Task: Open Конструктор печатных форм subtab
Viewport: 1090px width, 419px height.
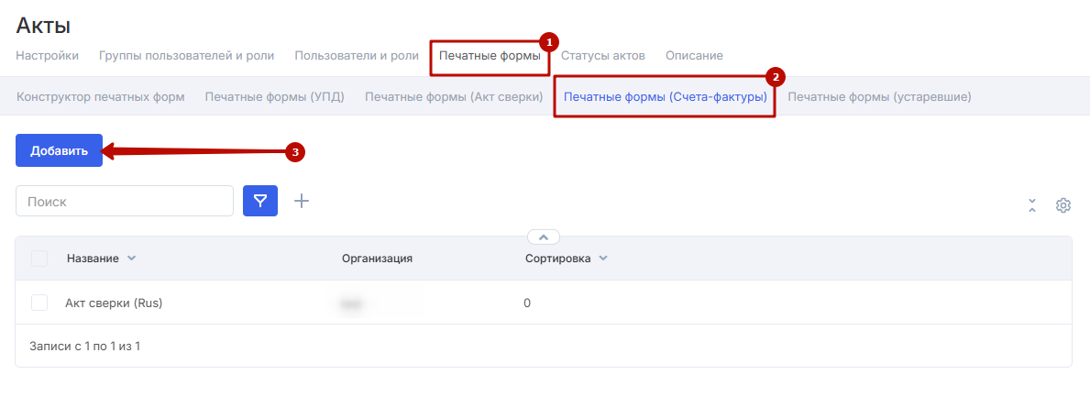Action: point(101,96)
